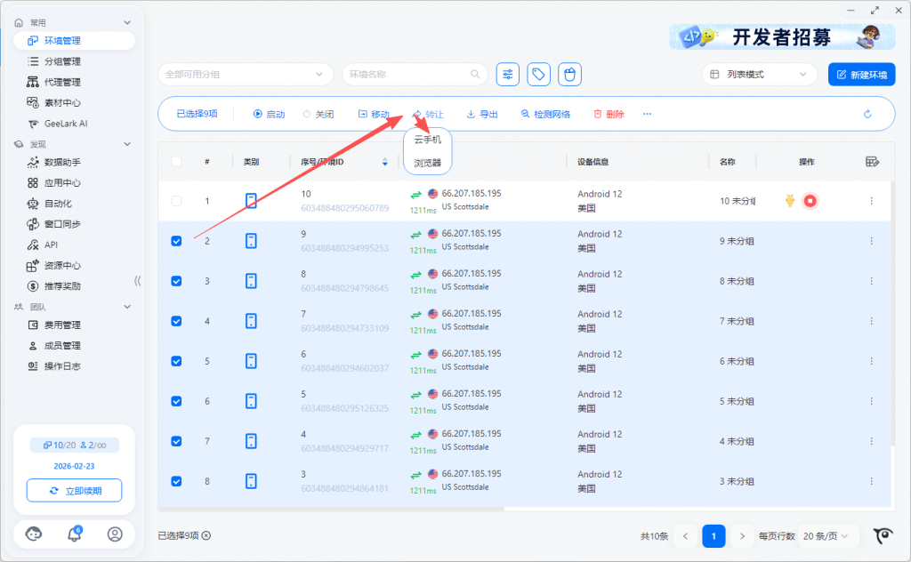This screenshot has height=562, width=911.
Task: Toggle the select-all header checkbox
Action: click(176, 162)
